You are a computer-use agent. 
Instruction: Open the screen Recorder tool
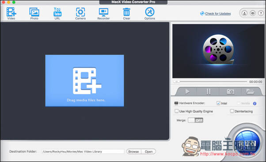pyautogui.click(x=103, y=14)
